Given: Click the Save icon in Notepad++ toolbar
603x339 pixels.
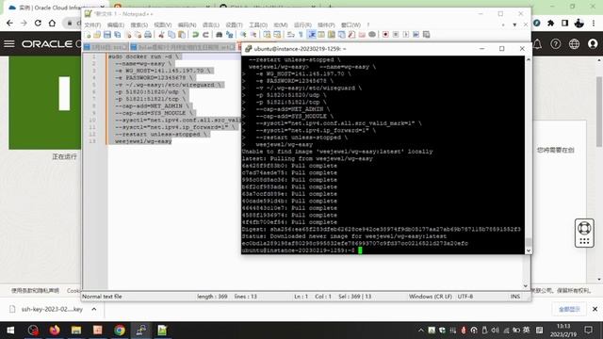Looking at the screenshot, I should (107, 35).
